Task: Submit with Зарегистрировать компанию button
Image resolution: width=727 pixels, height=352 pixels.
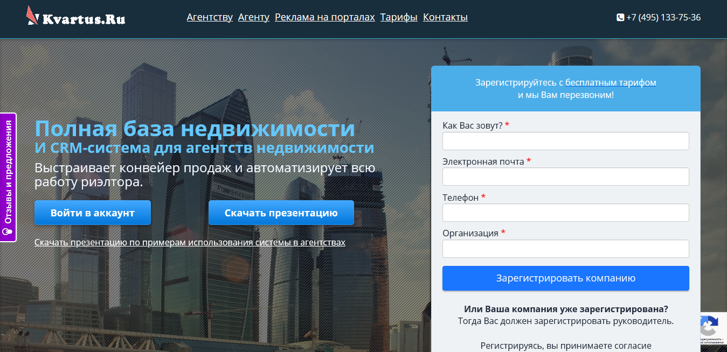Action: pos(565,278)
